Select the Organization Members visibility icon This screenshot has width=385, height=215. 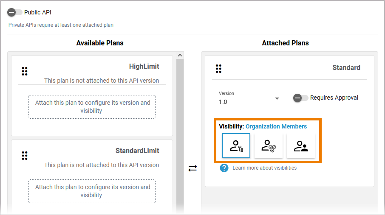coord(236,146)
